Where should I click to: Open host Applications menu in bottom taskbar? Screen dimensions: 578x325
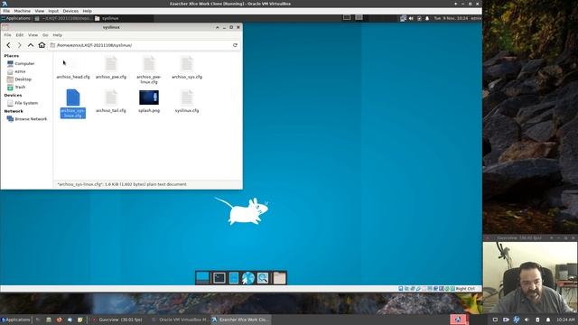[x=16, y=320]
